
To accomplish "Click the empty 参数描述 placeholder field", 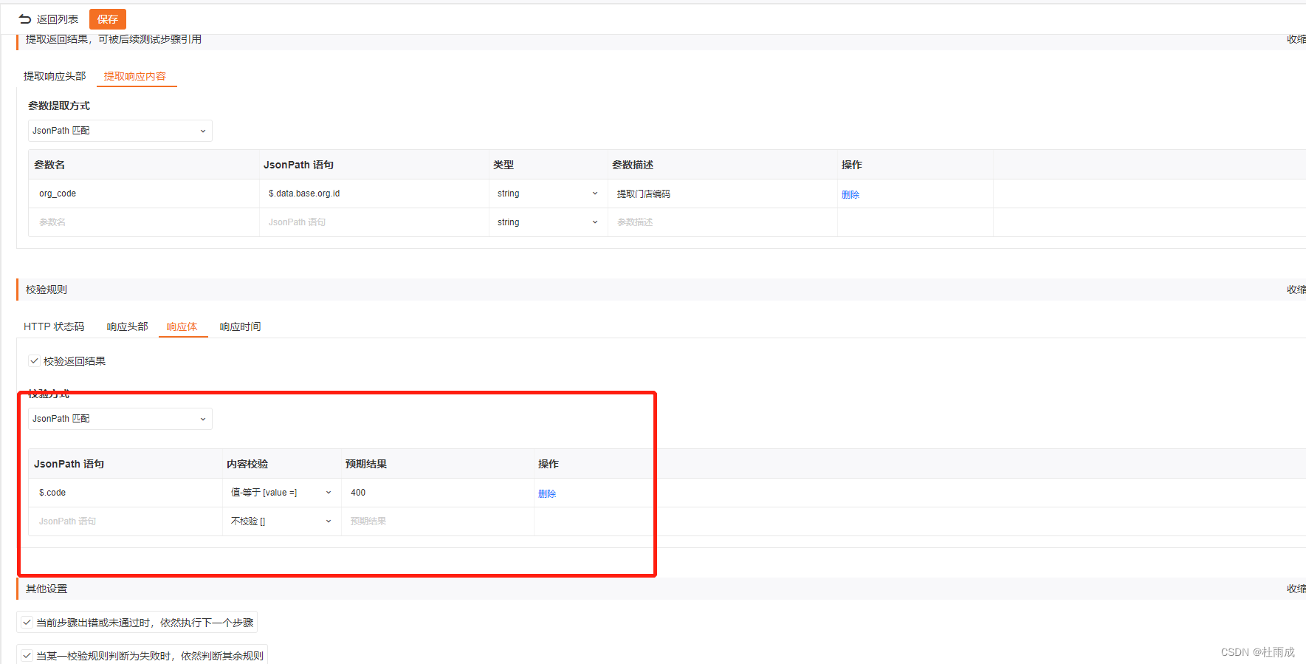I will tap(723, 222).
